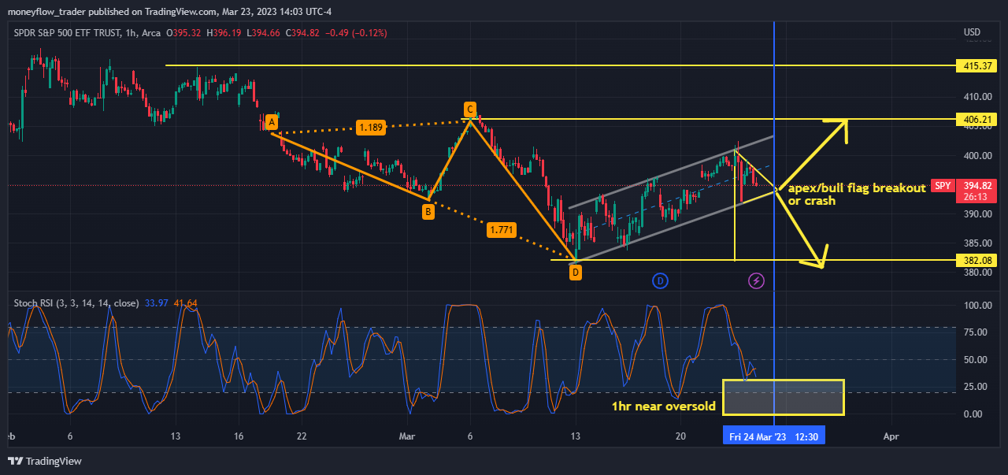Click the 22 date label on time axis
The height and width of the screenshot is (475, 1008).
pos(302,436)
